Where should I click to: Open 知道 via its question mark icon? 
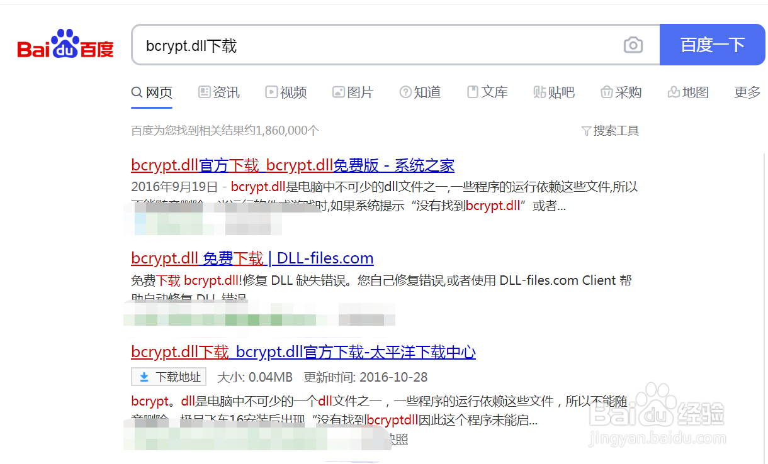point(406,92)
